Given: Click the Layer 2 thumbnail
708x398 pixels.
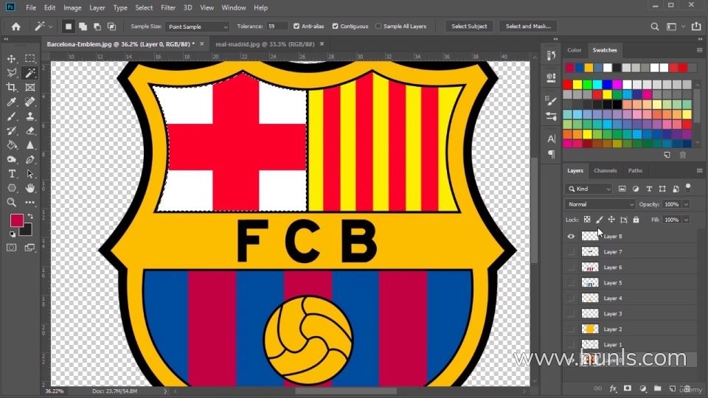Looking at the screenshot, I should (x=590, y=329).
